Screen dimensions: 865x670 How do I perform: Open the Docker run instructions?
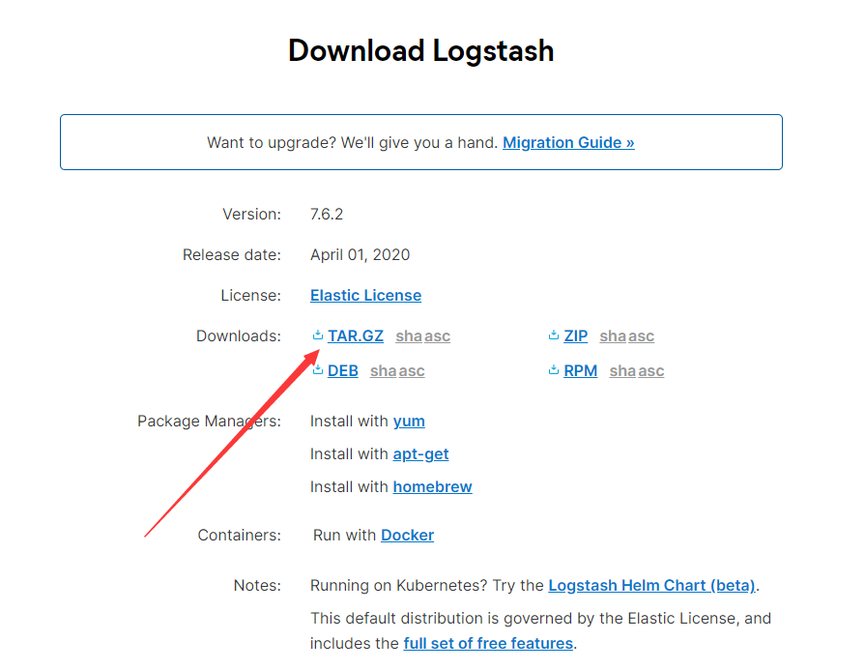[x=407, y=535]
